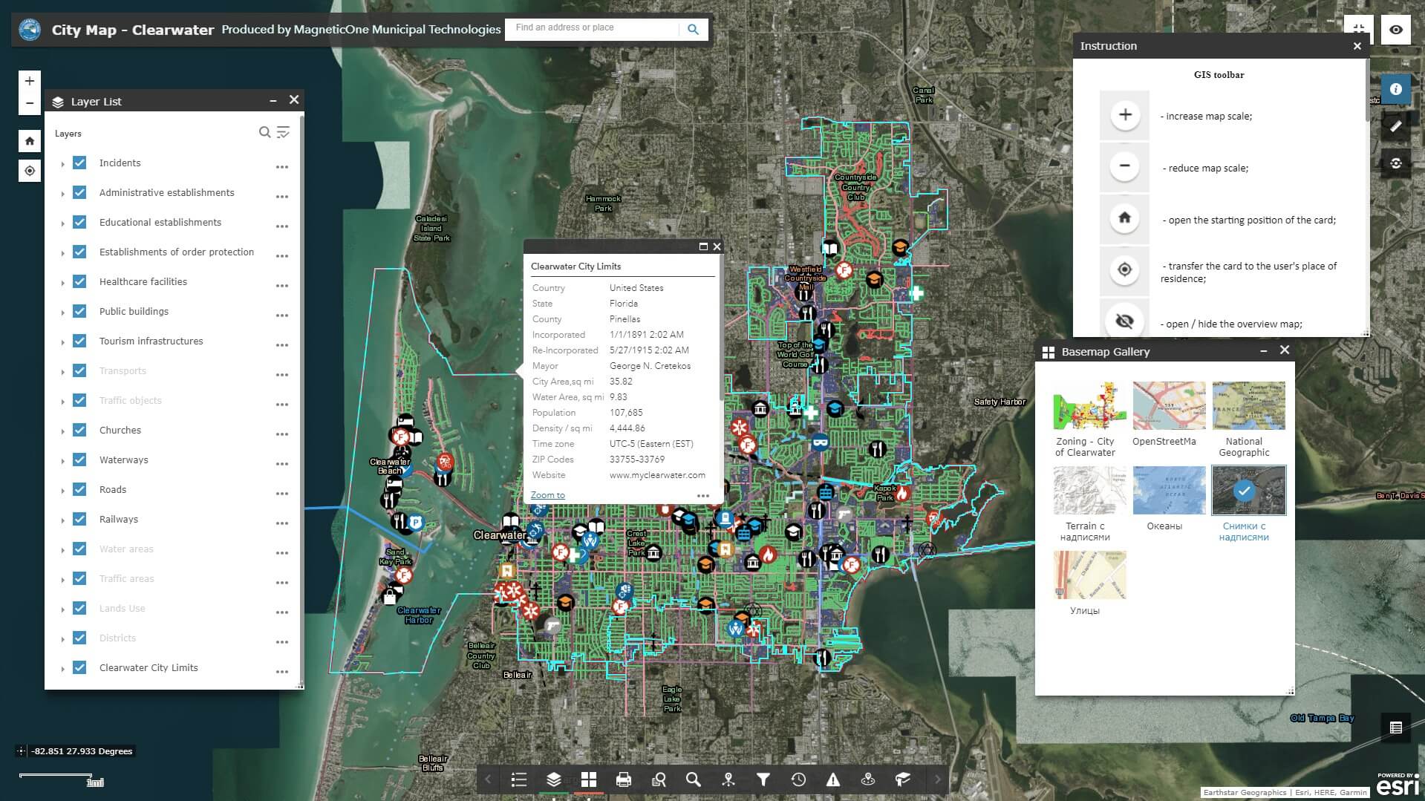Select the OpenStreetMap basemap thumbnail
Image resolution: width=1425 pixels, height=801 pixels.
[1169, 405]
